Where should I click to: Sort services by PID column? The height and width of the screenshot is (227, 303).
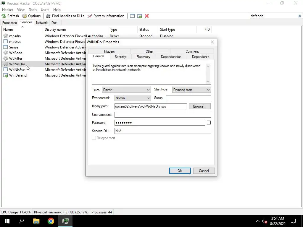pos(204,30)
